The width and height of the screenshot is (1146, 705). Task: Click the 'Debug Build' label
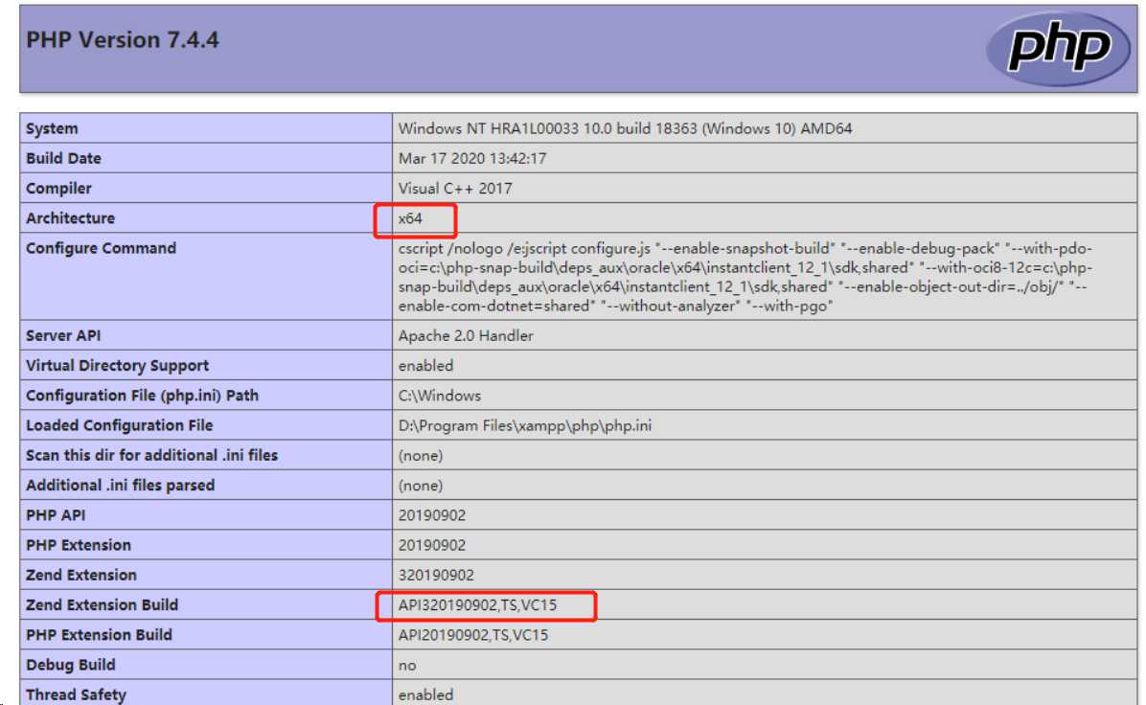70,666
